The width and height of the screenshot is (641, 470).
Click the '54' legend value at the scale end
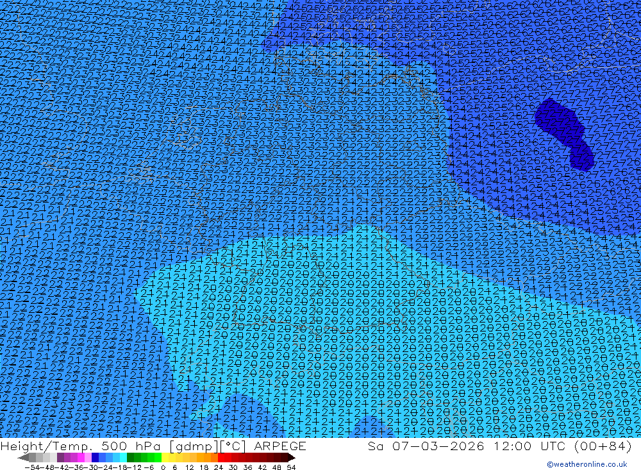(291, 467)
